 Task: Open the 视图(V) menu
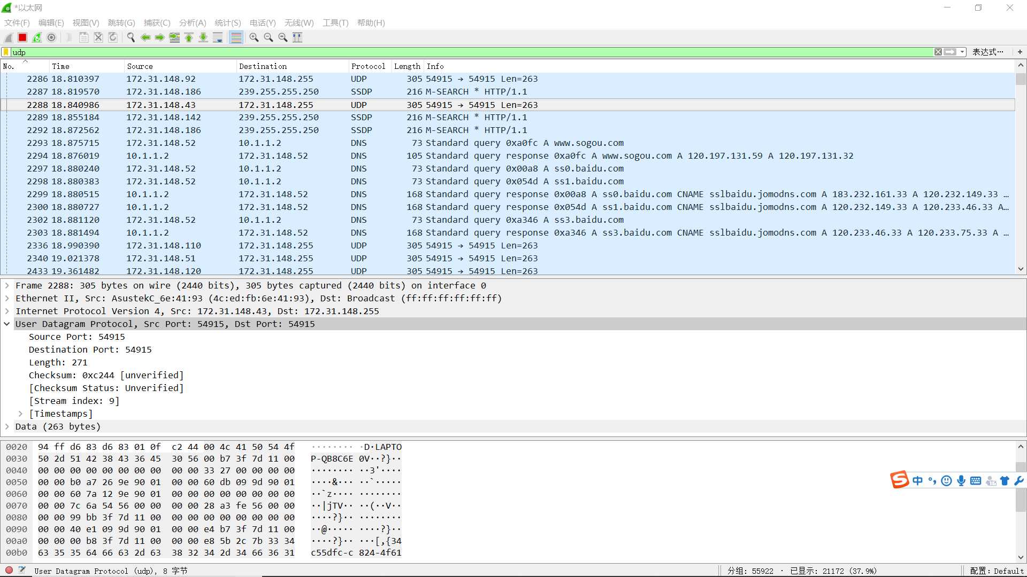[86, 23]
